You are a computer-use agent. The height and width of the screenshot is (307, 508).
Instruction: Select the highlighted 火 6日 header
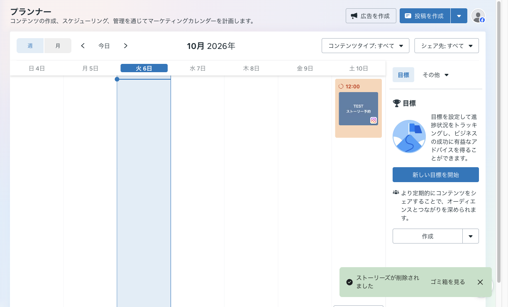coord(144,68)
